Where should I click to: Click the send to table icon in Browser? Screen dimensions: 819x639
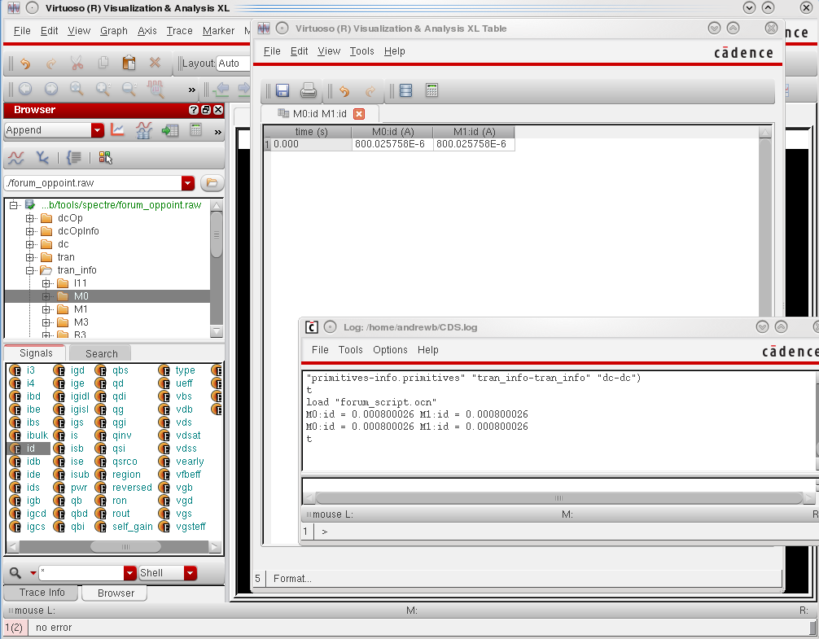point(170,130)
